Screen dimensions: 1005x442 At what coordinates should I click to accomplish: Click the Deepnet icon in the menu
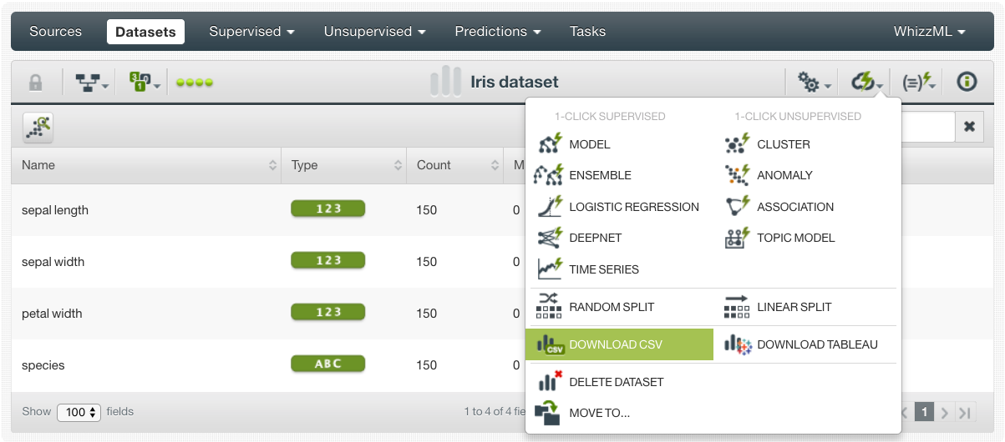550,238
